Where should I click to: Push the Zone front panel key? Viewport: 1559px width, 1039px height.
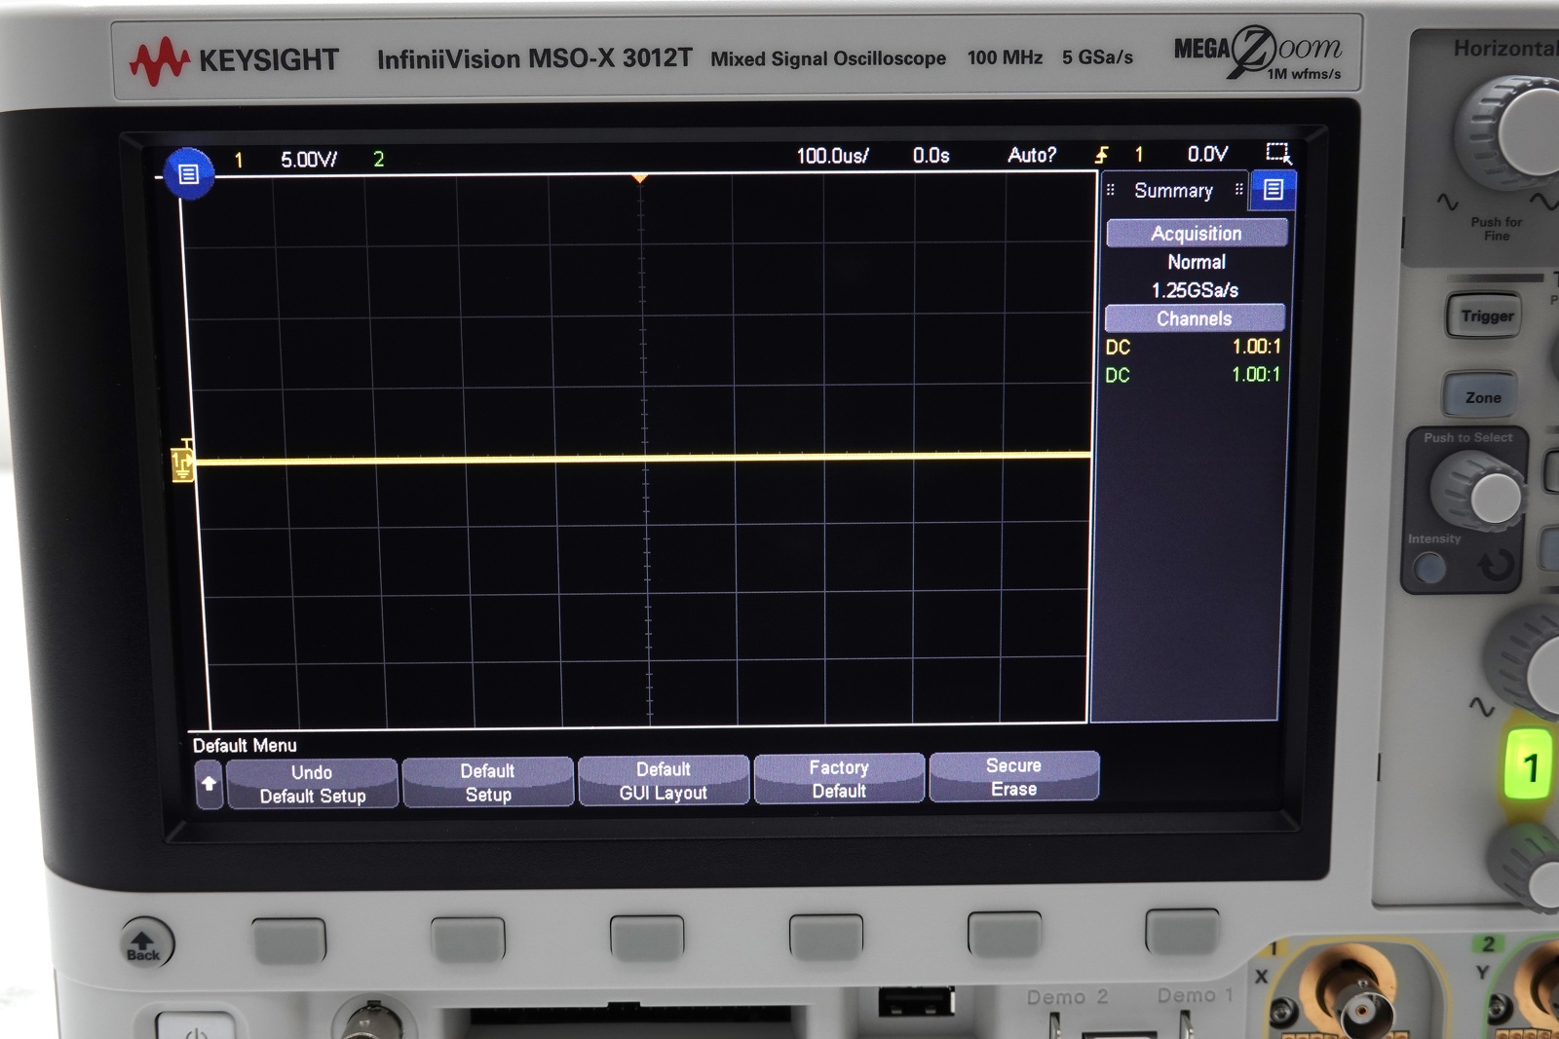pos(1482,396)
